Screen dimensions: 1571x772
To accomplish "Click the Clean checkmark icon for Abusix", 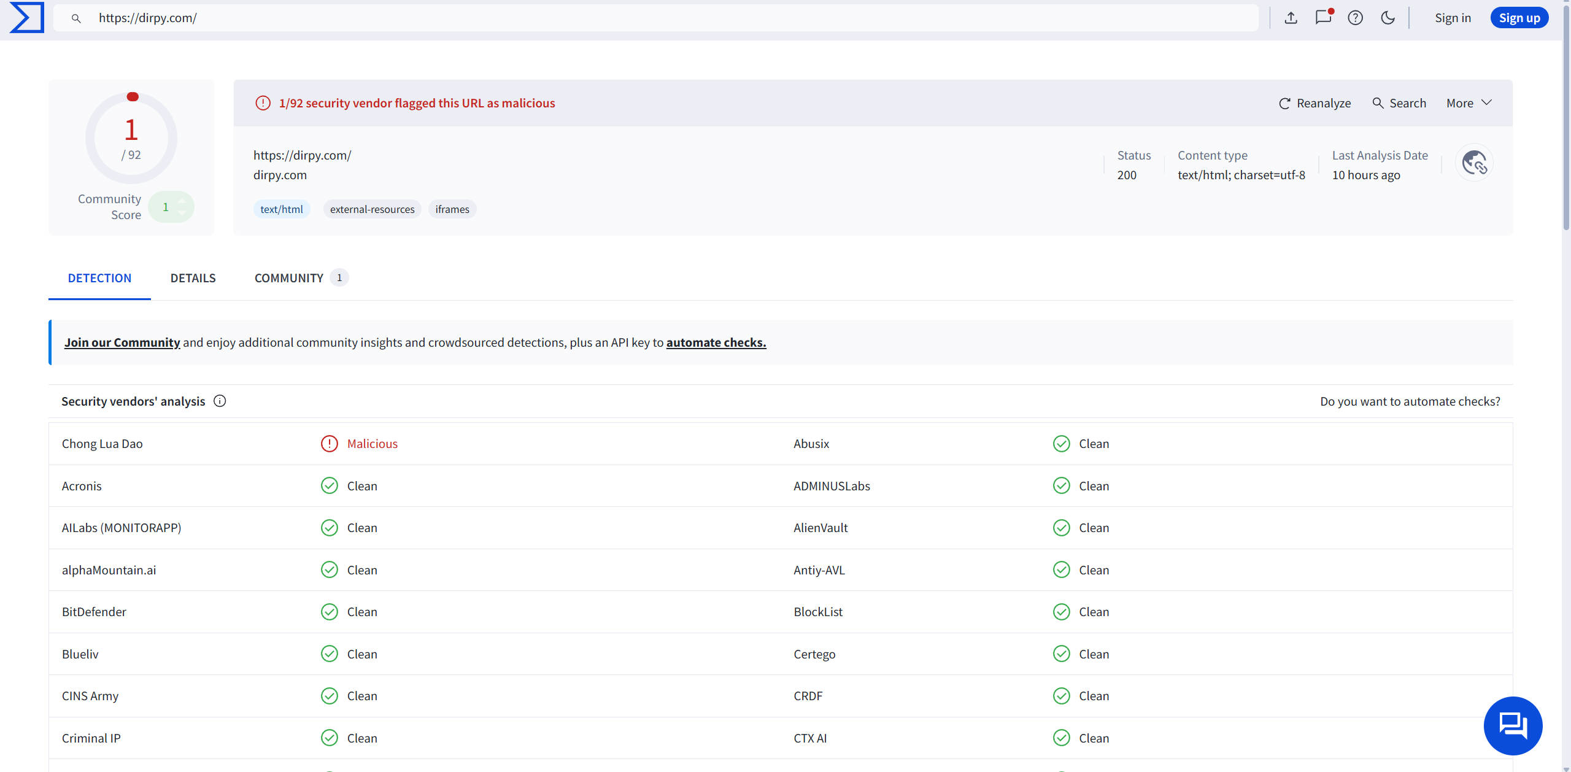I will 1062,444.
